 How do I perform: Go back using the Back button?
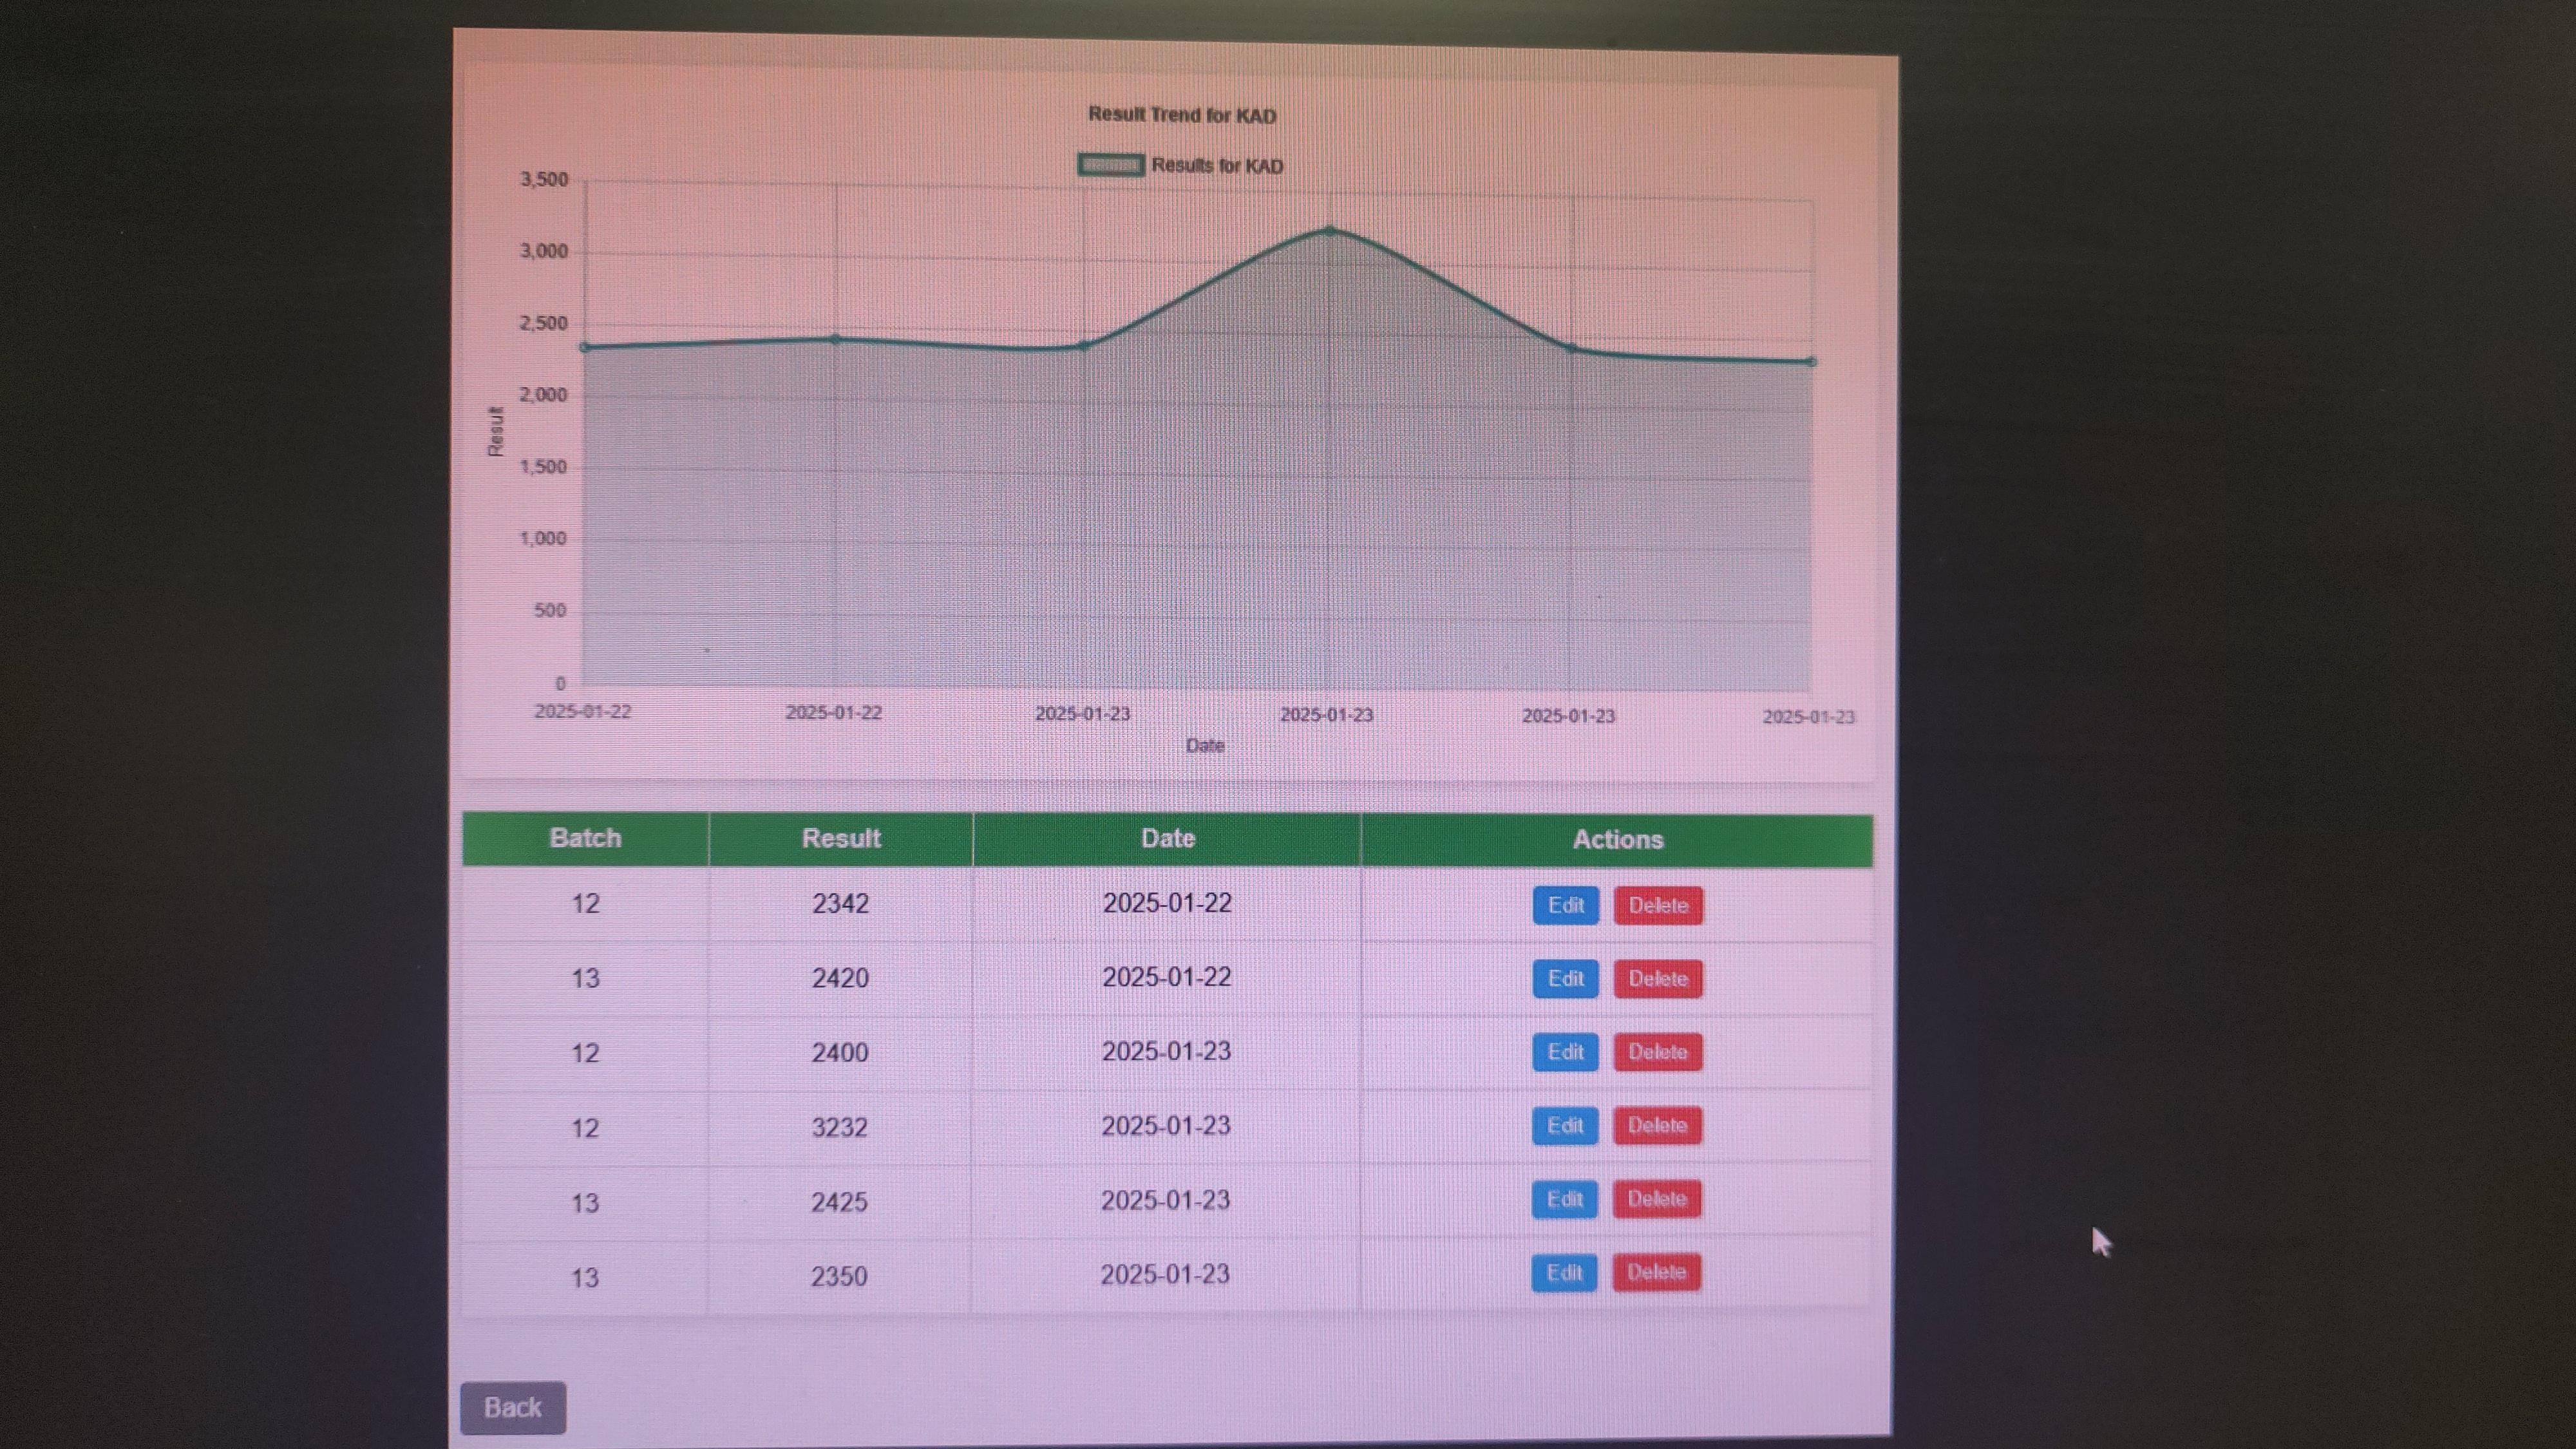pyautogui.click(x=513, y=1407)
